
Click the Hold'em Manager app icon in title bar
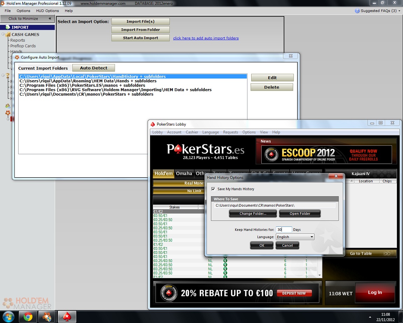point(2,4)
